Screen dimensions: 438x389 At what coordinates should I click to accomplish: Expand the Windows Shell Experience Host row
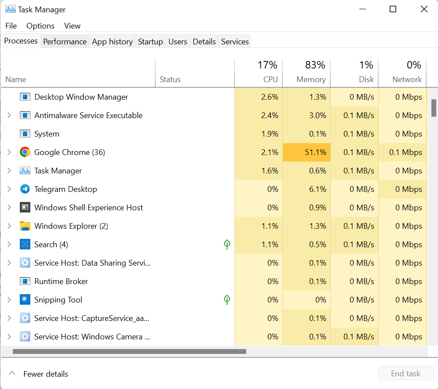coord(9,208)
